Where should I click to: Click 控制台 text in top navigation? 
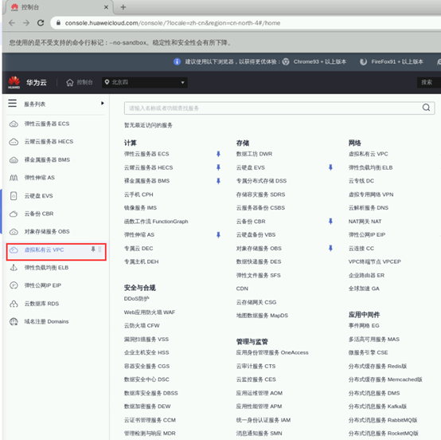click(x=84, y=82)
